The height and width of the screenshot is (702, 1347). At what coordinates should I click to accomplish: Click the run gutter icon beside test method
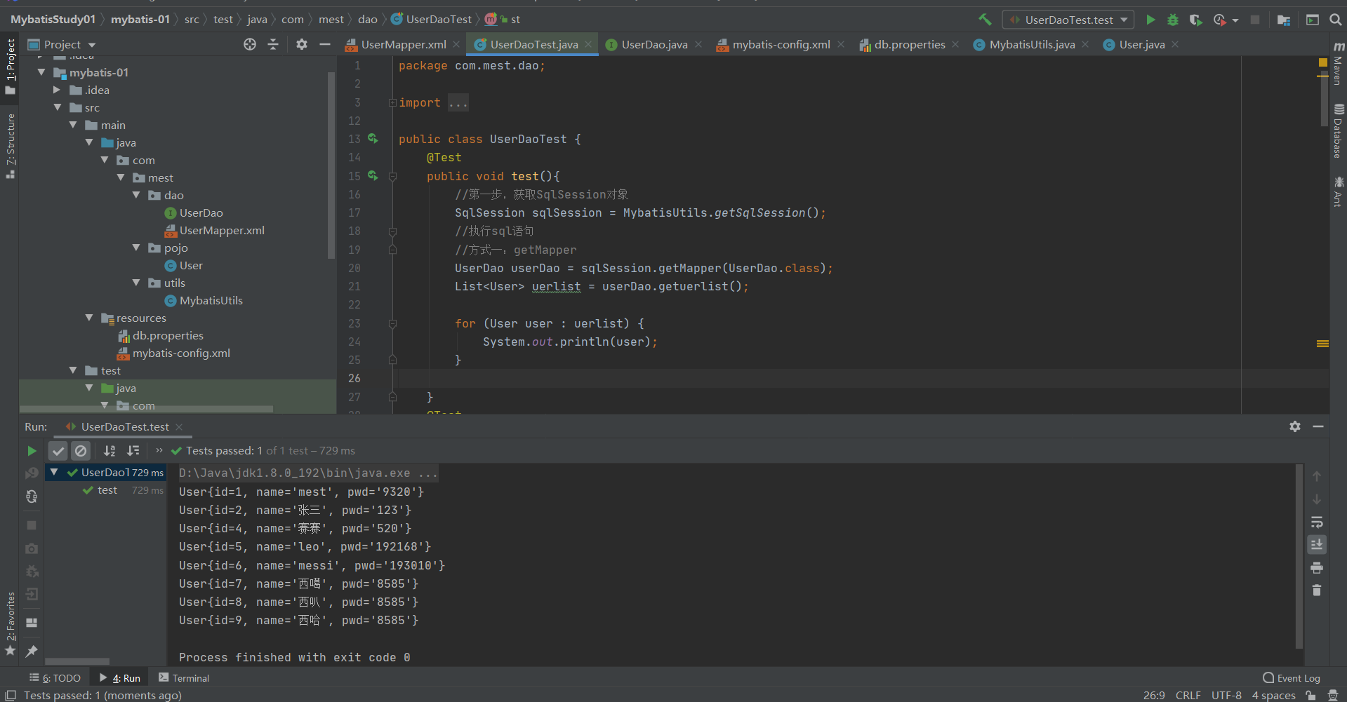pyautogui.click(x=373, y=176)
